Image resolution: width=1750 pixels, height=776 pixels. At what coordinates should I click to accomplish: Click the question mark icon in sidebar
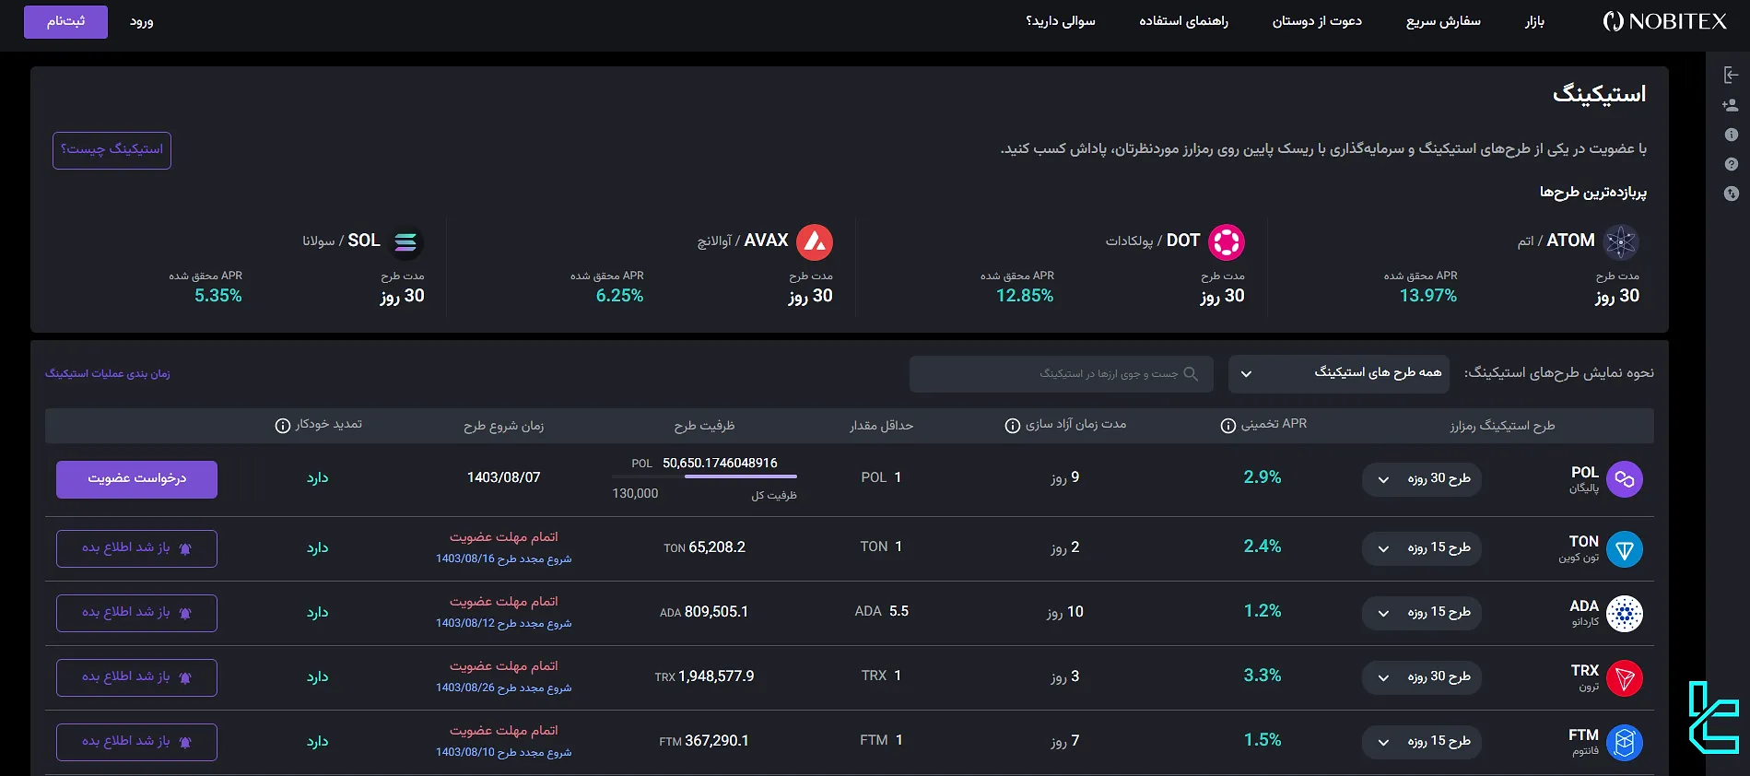coord(1731,164)
